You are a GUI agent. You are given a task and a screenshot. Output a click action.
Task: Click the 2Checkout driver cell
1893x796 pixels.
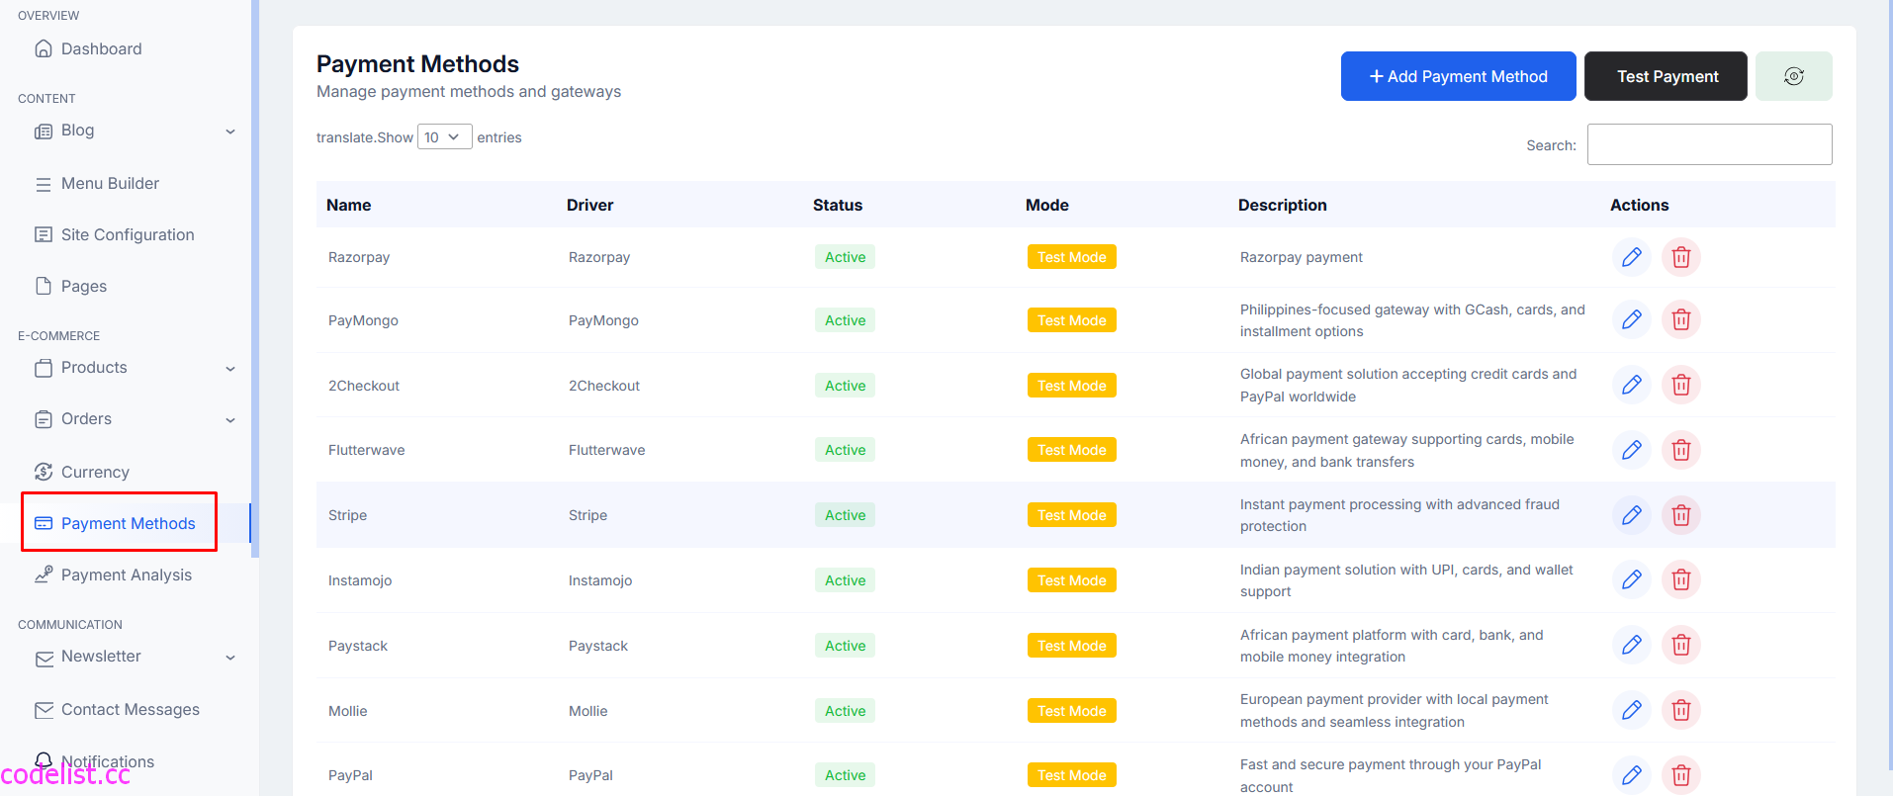(604, 386)
